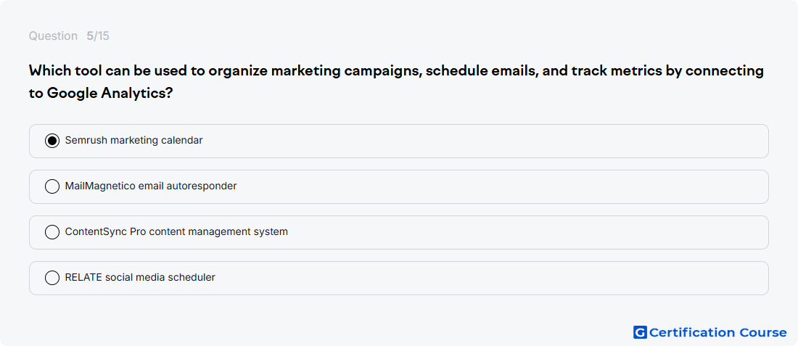Click the grey "Question" label
Image resolution: width=798 pixels, height=346 pixels.
tap(53, 36)
